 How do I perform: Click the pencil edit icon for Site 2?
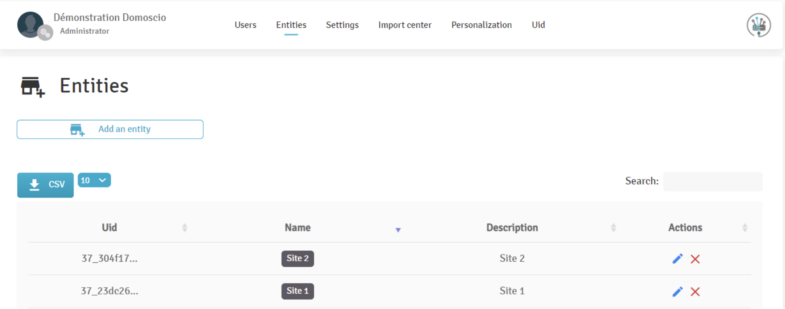click(677, 259)
